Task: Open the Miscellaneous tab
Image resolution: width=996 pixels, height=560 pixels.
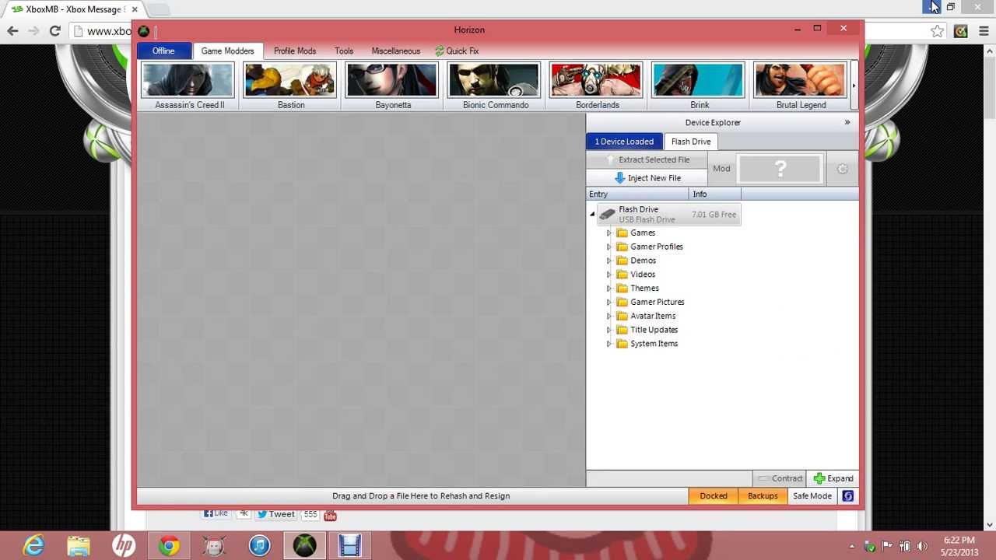Action: pos(395,51)
